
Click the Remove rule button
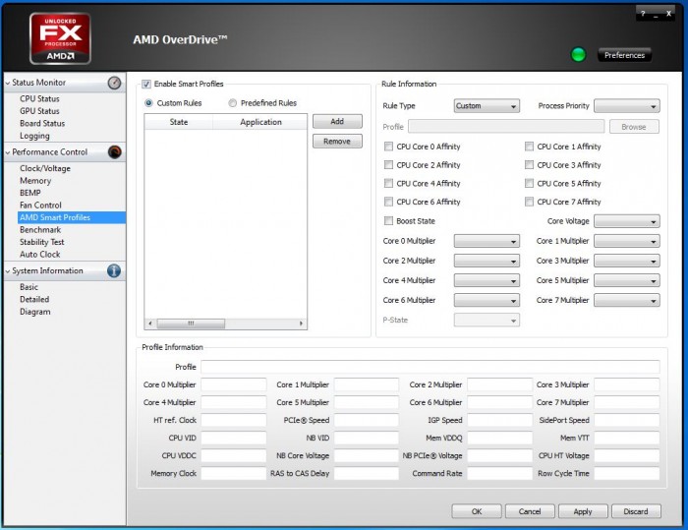pos(337,142)
